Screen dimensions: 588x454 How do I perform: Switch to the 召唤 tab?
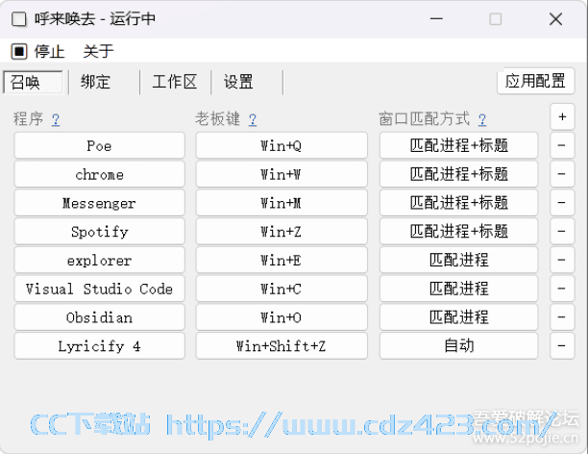tap(33, 82)
